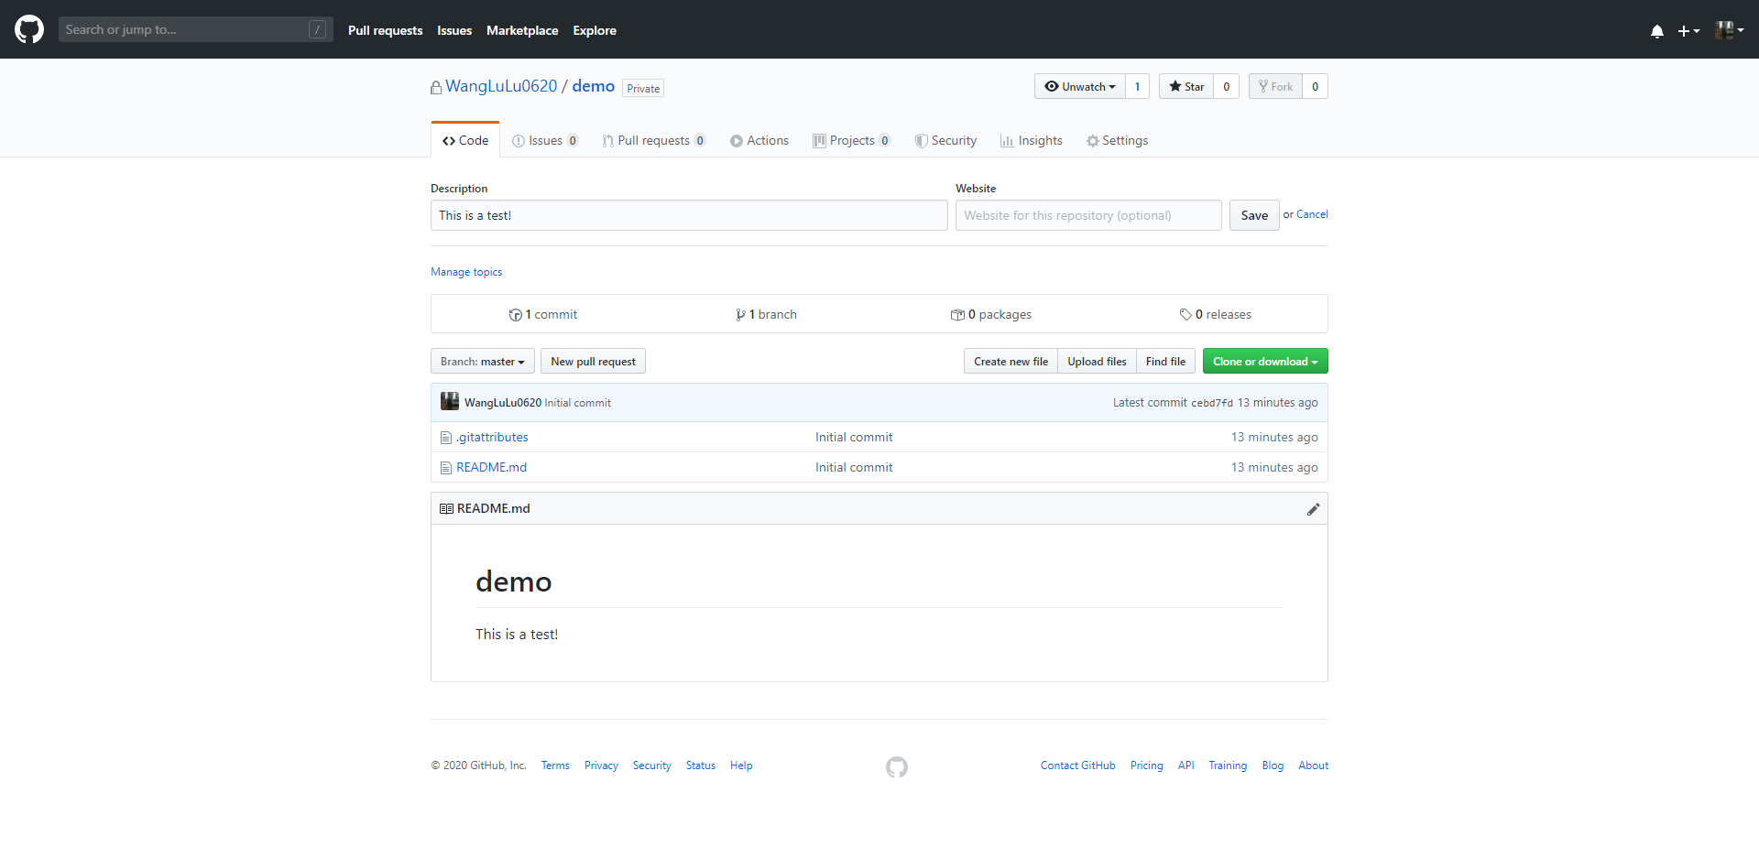The image size is (1759, 858).
Task: Click the top search box
Action: pyautogui.click(x=195, y=29)
